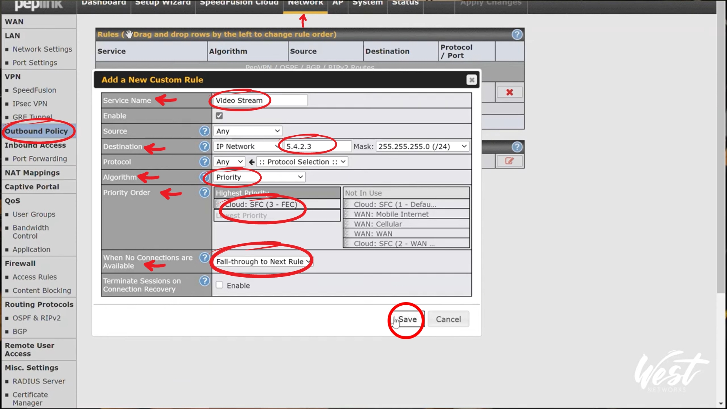Open the Protocol help icon
The height and width of the screenshot is (409, 727).
(x=204, y=162)
